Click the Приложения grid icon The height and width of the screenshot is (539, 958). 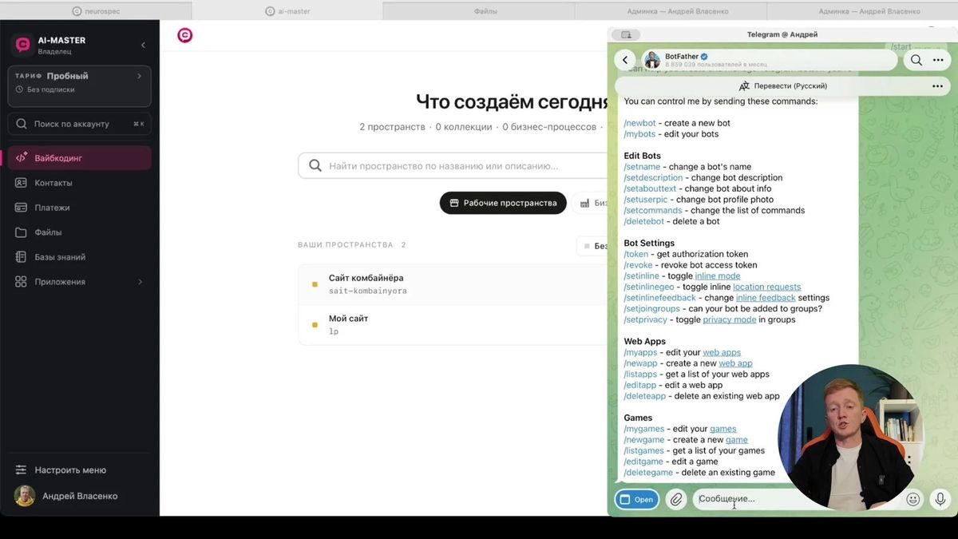pyautogui.click(x=21, y=282)
